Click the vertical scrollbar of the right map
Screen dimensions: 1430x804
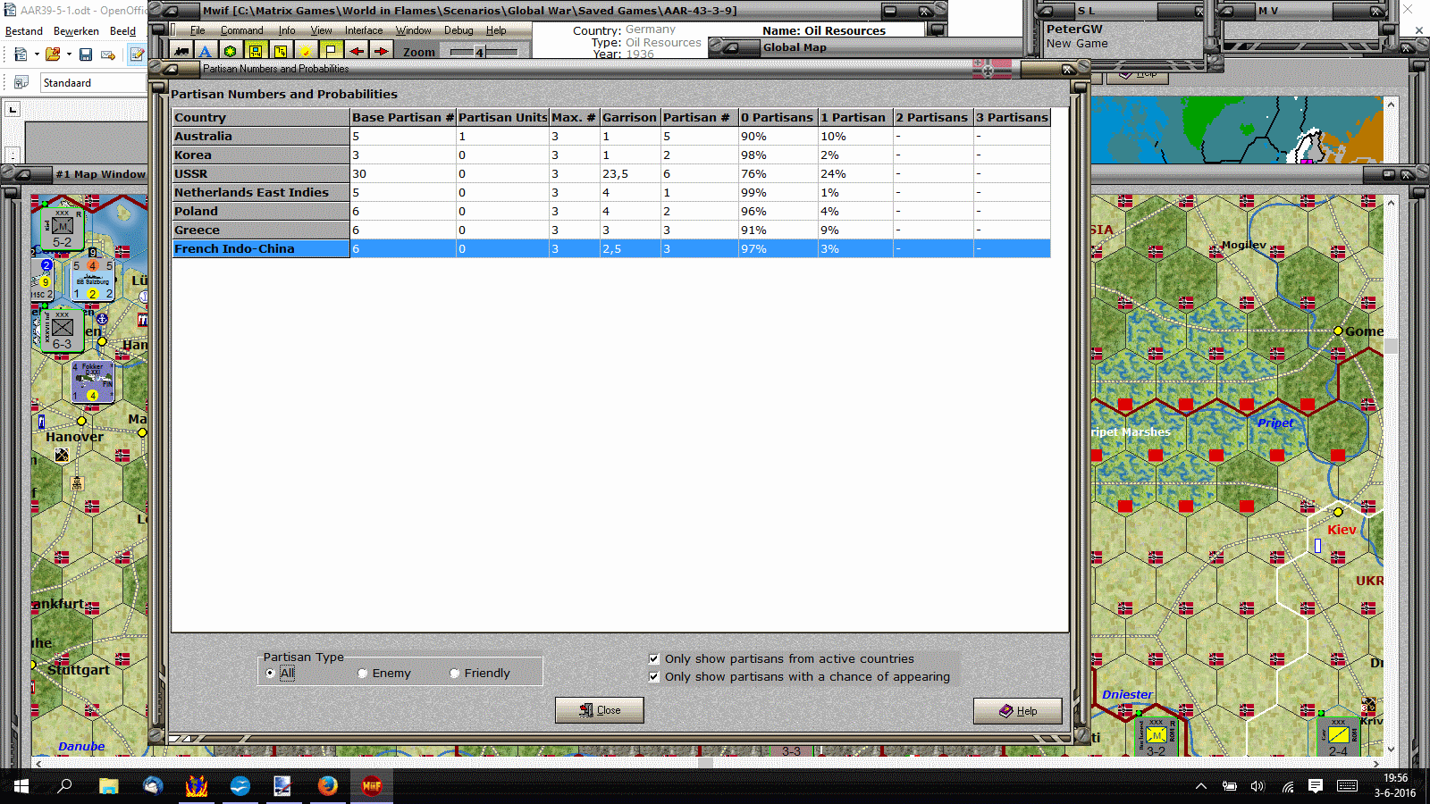1391,475
